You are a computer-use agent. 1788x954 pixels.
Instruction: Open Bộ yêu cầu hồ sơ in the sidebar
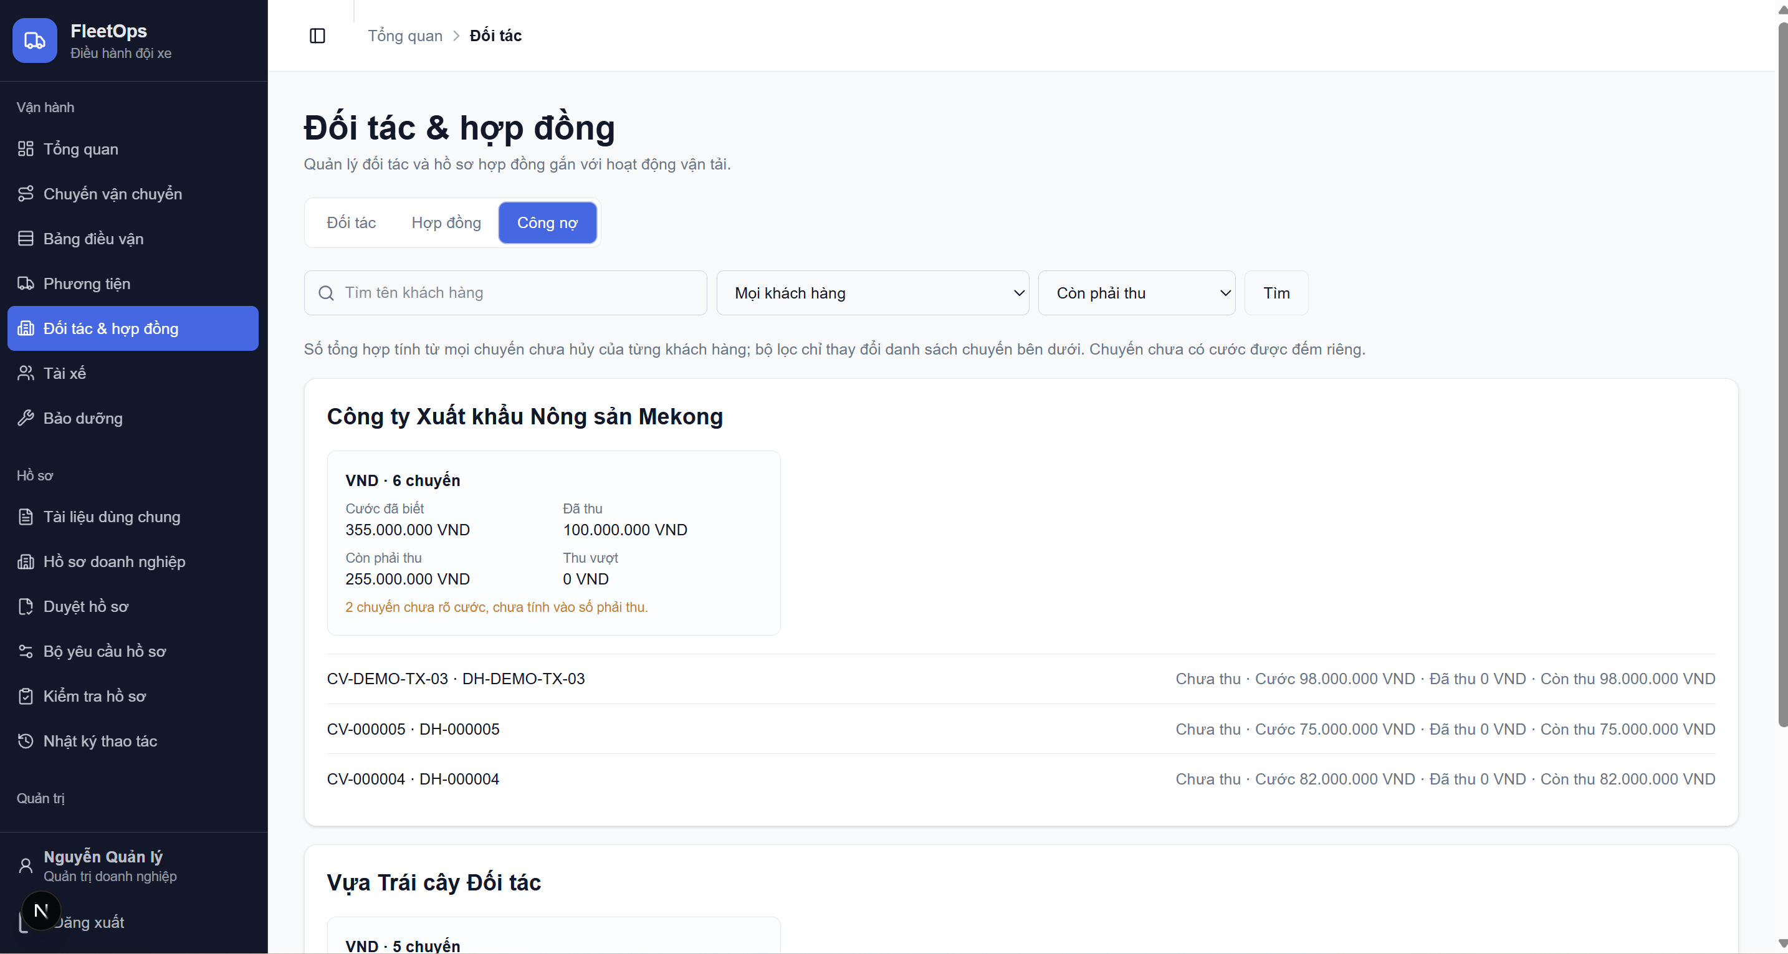click(133, 651)
